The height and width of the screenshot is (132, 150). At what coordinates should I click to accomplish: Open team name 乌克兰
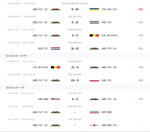[x=109, y=9]
